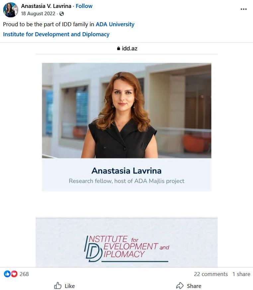Open Institute for Development and Diplomacy link
The image size is (253, 290).
[56, 35]
